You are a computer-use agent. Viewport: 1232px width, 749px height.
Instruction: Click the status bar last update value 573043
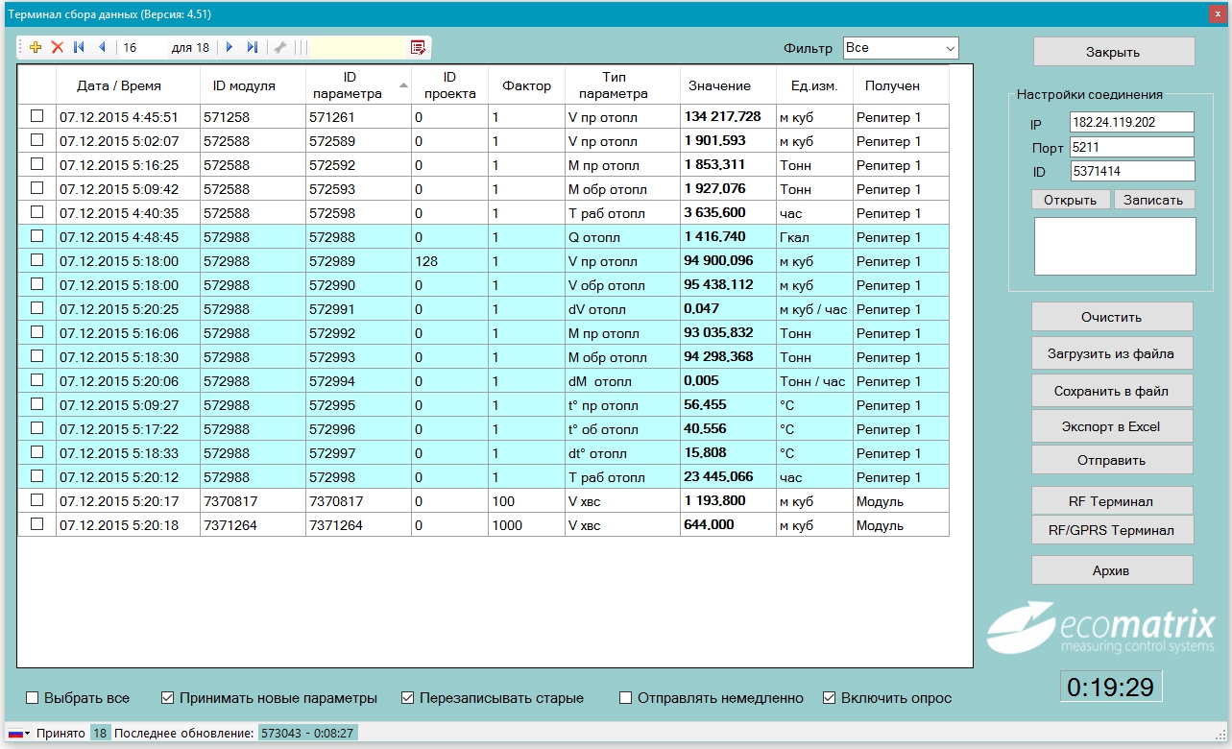307,733
